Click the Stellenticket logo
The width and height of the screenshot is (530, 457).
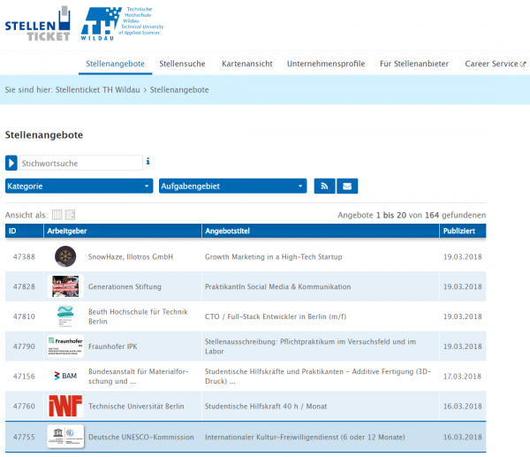37,24
